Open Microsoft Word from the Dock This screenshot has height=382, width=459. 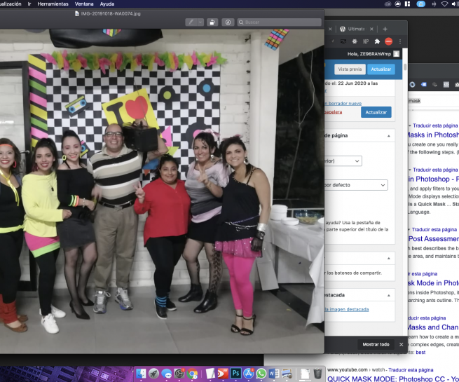(274, 374)
